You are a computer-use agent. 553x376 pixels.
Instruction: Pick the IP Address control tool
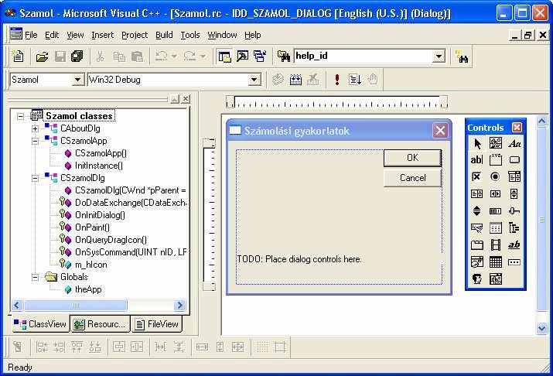pos(514,262)
